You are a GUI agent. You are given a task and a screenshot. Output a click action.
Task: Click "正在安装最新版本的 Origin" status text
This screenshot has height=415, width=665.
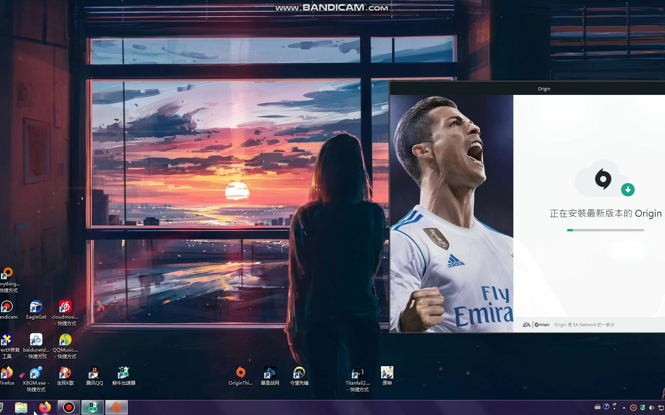[x=605, y=213]
